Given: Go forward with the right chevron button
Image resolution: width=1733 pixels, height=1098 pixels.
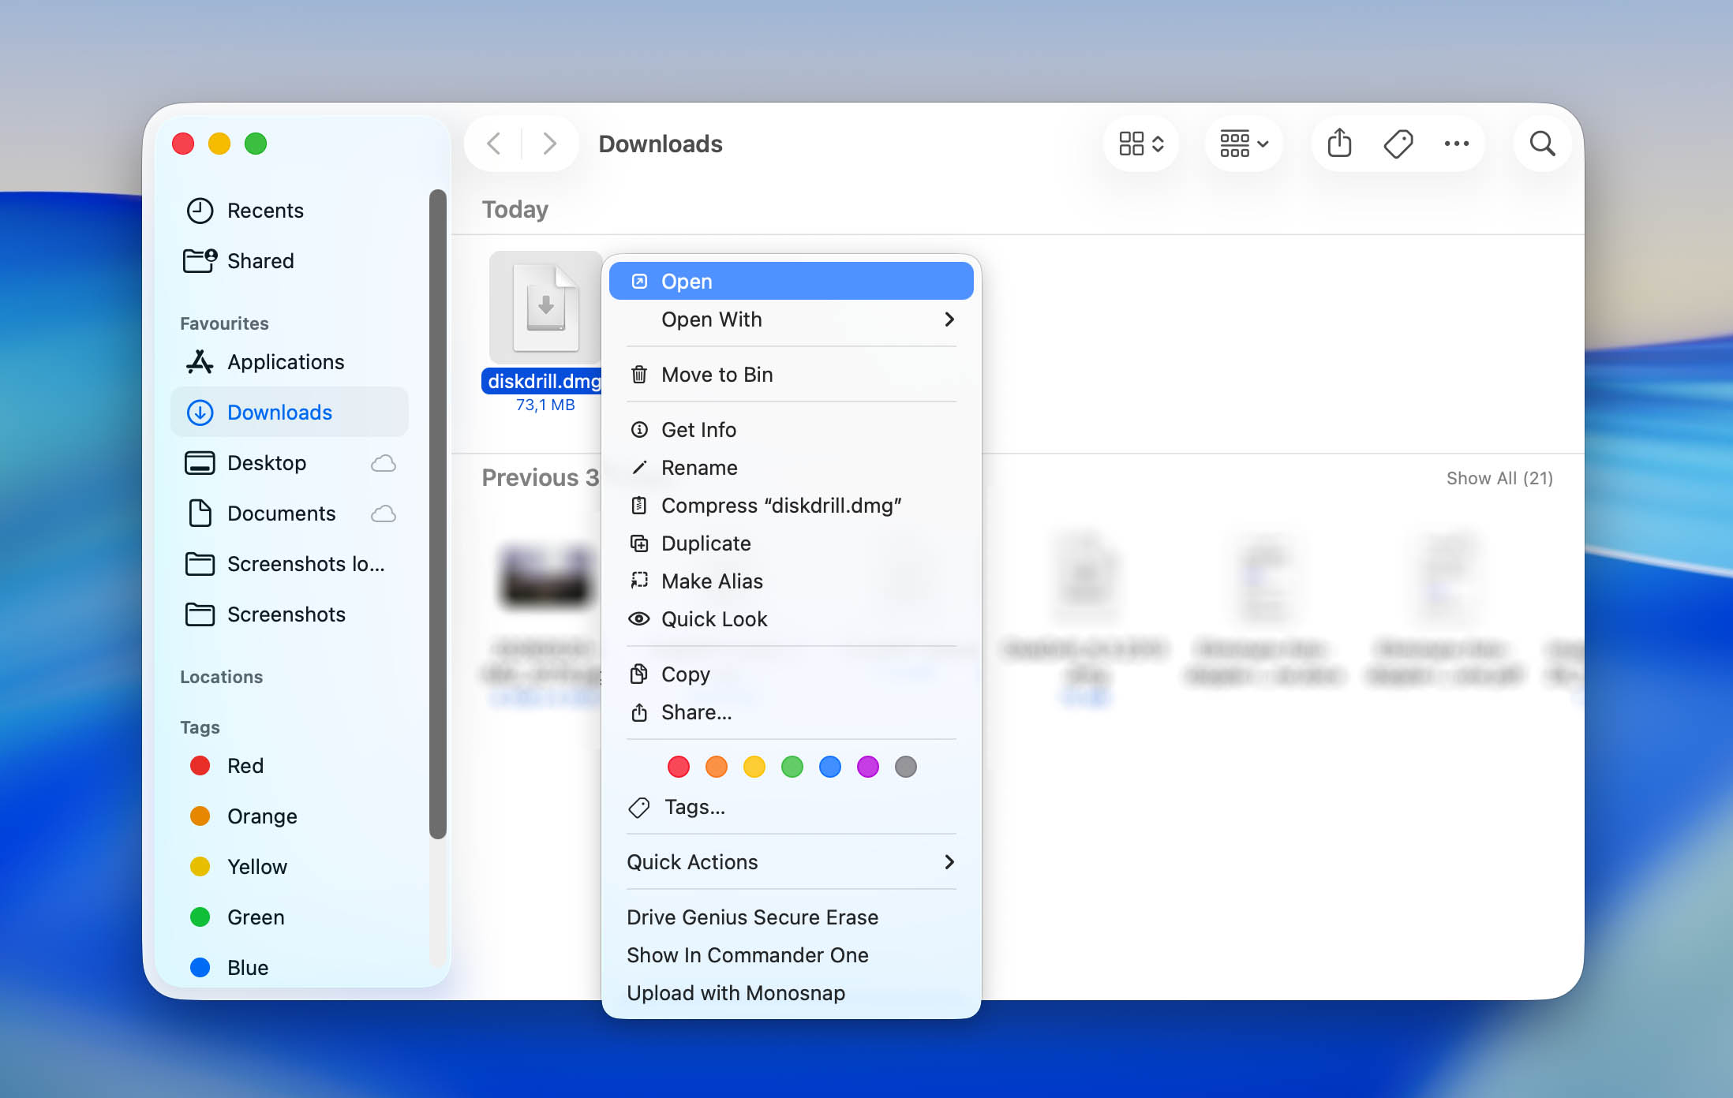Looking at the screenshot, I should [x=549, y=144].
